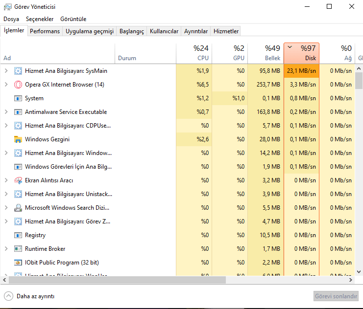This screenshot has width=363, height=309.
Task: Sort by the CPU column header
Action: (x=194, y=53)
